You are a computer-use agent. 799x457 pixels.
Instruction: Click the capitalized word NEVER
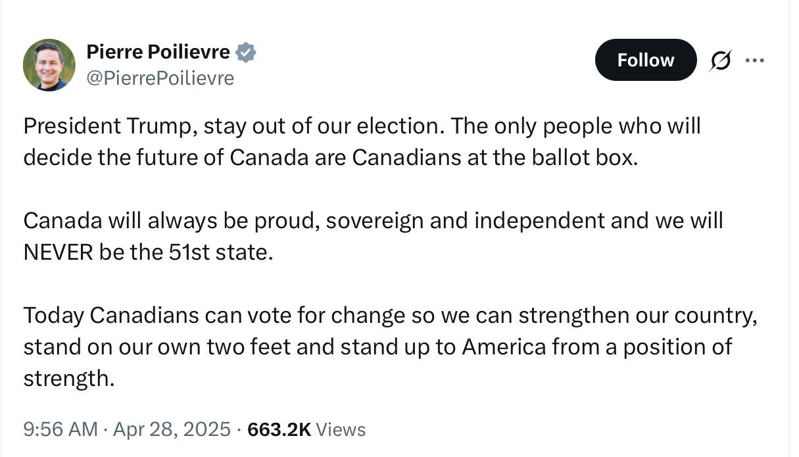click(x=58, y=253)
